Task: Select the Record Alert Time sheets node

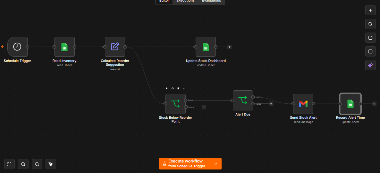Action: [350, 104]
